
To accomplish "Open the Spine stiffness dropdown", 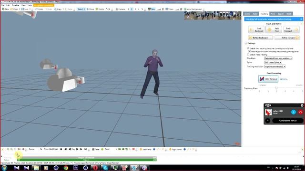I will 273,62.
